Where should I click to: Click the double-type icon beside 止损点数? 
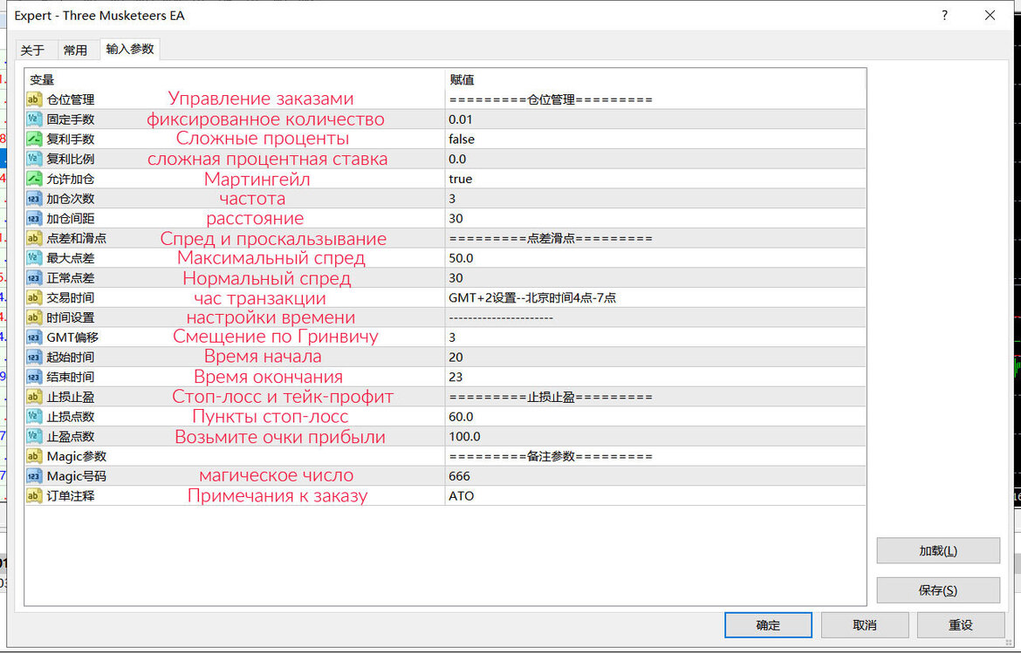34,417
